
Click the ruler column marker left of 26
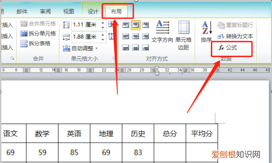pyautogui.click(x=122, y=70)
